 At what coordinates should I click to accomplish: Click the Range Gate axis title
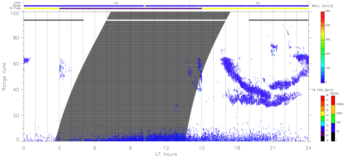(4, 76)
